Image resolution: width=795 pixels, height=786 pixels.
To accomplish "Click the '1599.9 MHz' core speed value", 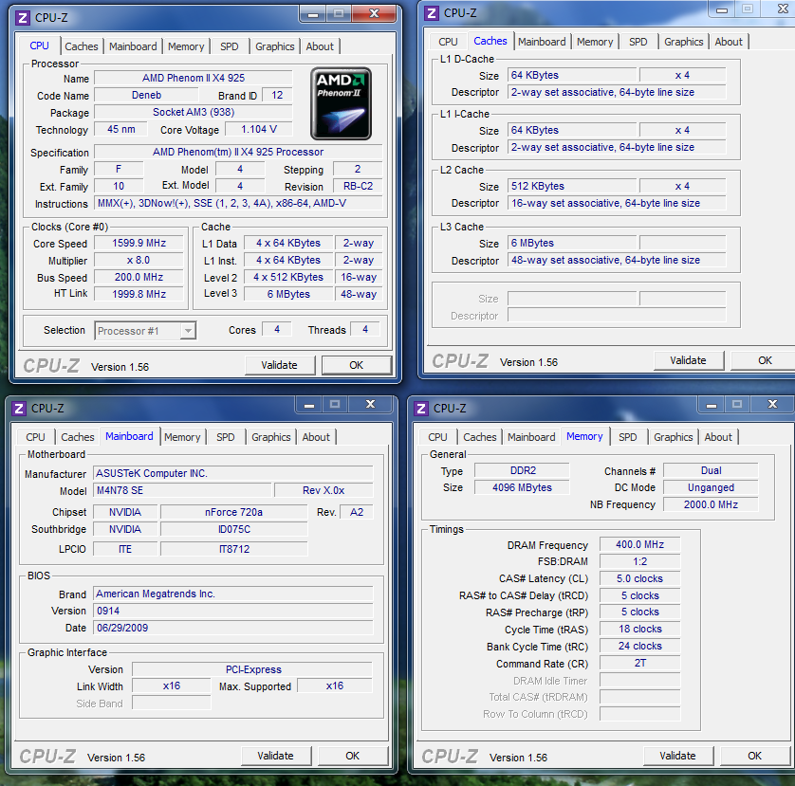I will pyautogui.click(x=139, y=244).
